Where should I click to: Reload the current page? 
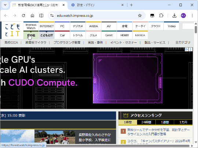pyautogui.click(x=23, y=16)
